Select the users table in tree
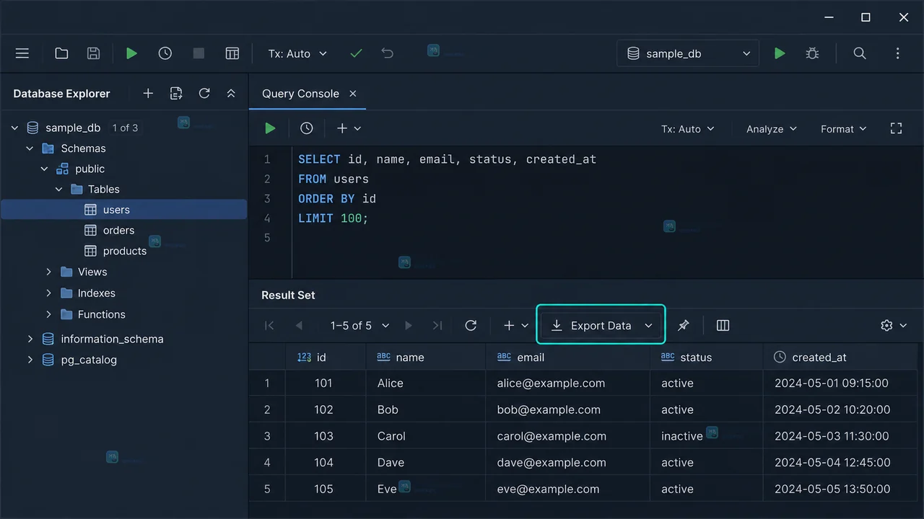 click(x=124, y=210)
